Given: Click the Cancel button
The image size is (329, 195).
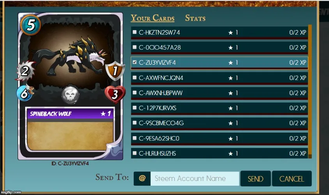Looking at the screenshot, I should 292,179.
